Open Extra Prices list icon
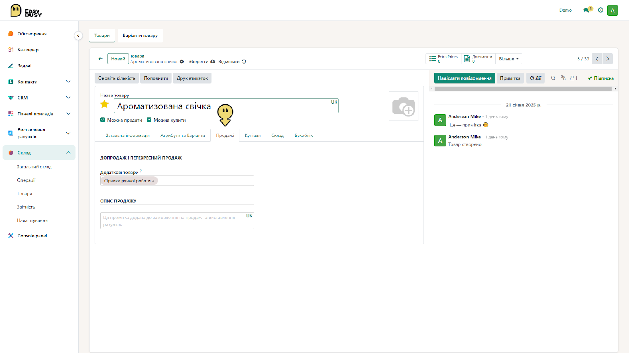This screenshot has height=353, width=629. [x=432, y=59]
